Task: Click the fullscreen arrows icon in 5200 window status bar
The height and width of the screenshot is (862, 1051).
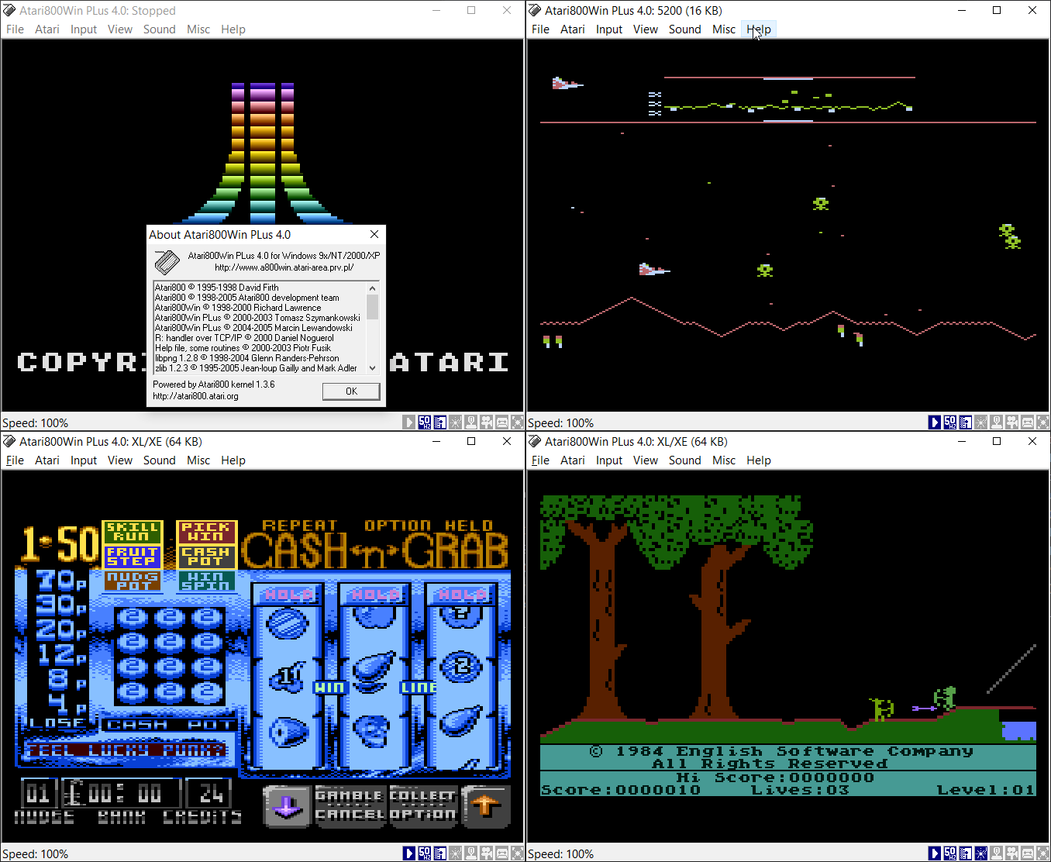Action: pos(1043,422)
